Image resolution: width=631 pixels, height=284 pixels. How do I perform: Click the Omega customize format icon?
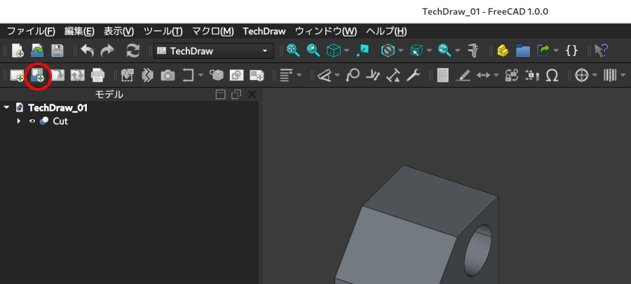point(552,75)
